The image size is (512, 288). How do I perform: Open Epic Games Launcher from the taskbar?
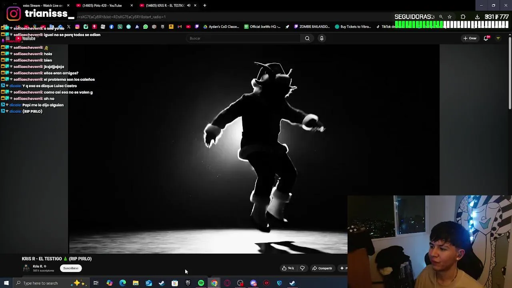click(188, 283)
